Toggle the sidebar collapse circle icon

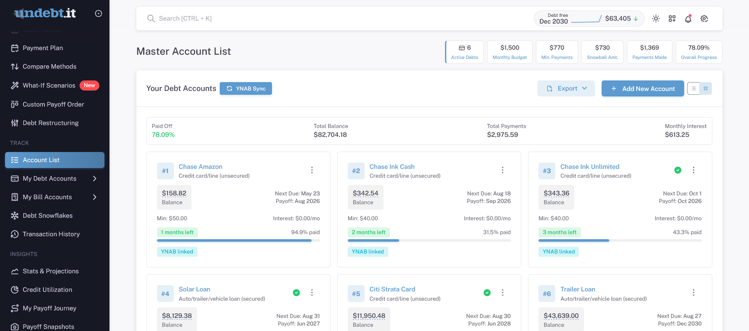click(99, 13)
